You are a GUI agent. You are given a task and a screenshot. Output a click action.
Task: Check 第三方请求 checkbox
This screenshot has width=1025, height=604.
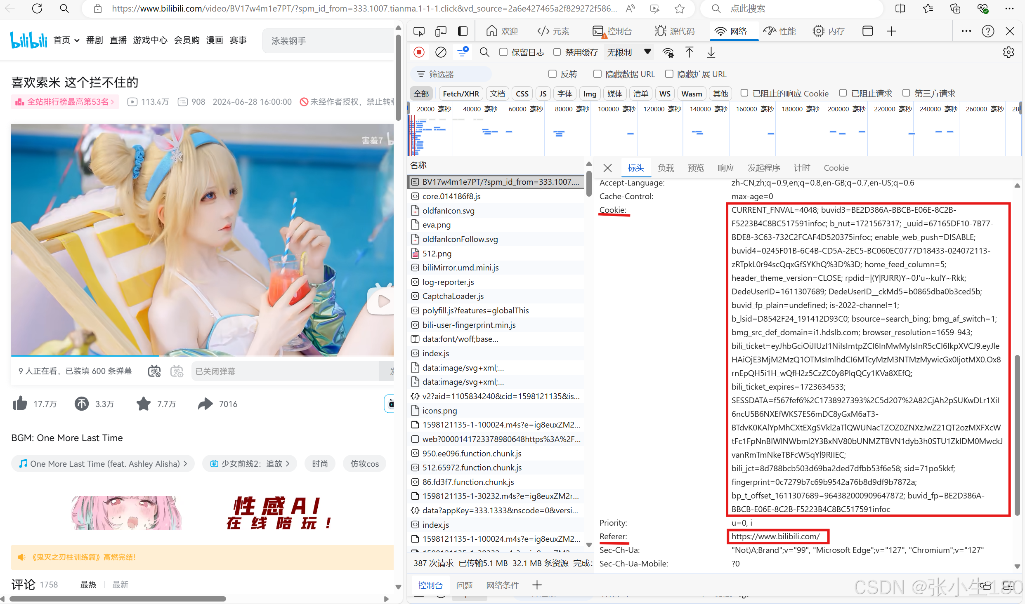(x=906, y=94)
